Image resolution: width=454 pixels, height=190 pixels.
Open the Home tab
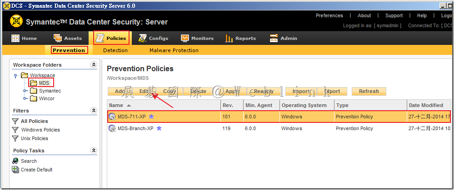click(24, 38)
